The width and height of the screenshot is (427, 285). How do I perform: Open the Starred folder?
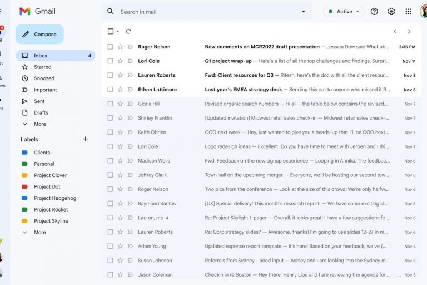pos(42,67)
